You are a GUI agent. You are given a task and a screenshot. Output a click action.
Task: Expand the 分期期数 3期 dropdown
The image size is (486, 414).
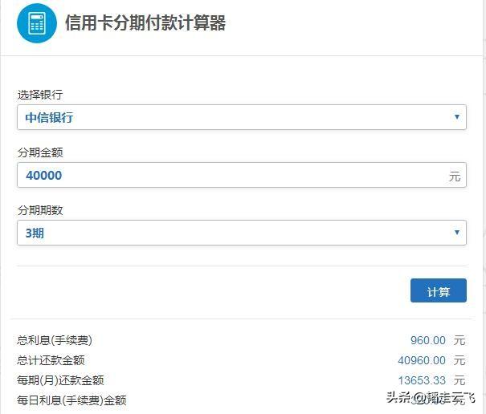[x=242, y=233]
